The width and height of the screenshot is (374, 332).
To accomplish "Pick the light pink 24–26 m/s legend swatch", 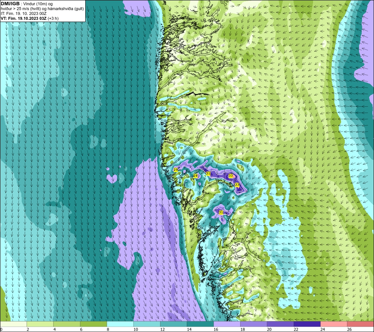I will [x=334, y=324].
